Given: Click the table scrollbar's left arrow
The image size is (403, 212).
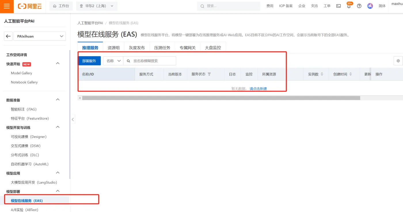Looking at the screenshot, I should click(80, 98).
